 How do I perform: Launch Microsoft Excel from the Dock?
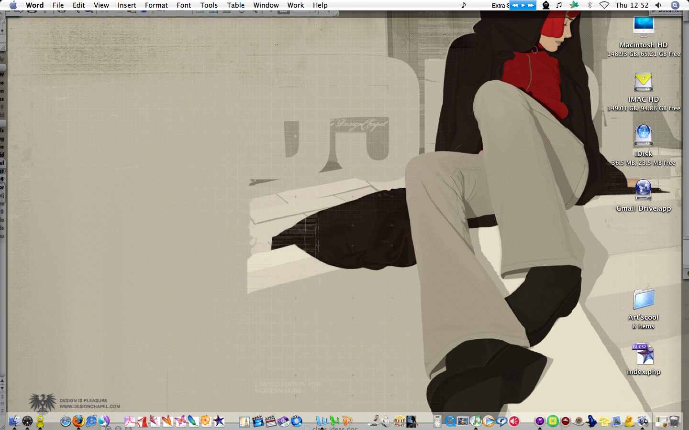(334, 421)
